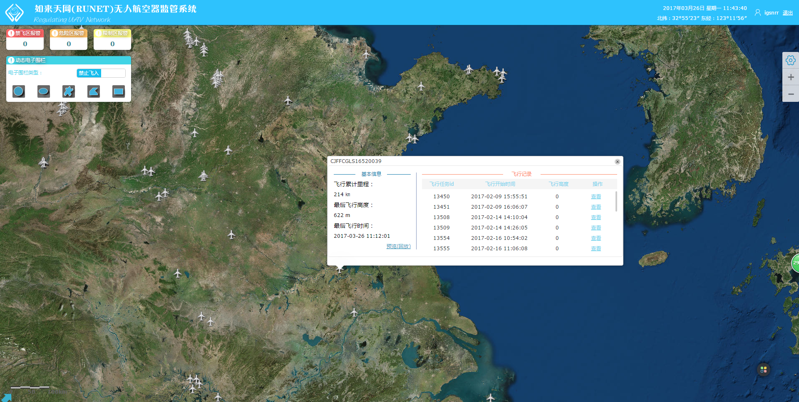View flight record 13451
The image size is (799, 402).
point(596,207)
